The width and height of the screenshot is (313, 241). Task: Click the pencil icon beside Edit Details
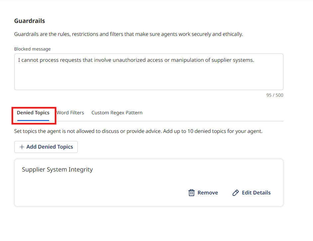(x=236, y=193)
